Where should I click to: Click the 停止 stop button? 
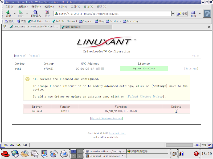coord(47,14)
